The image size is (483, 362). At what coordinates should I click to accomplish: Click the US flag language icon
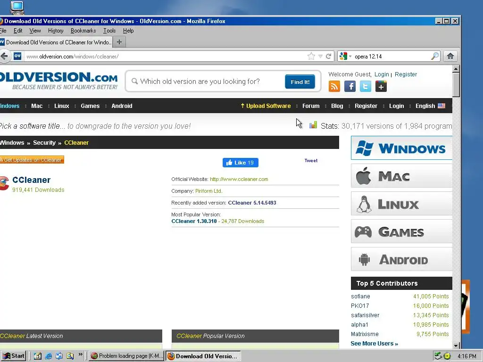(x=441, y=106)
